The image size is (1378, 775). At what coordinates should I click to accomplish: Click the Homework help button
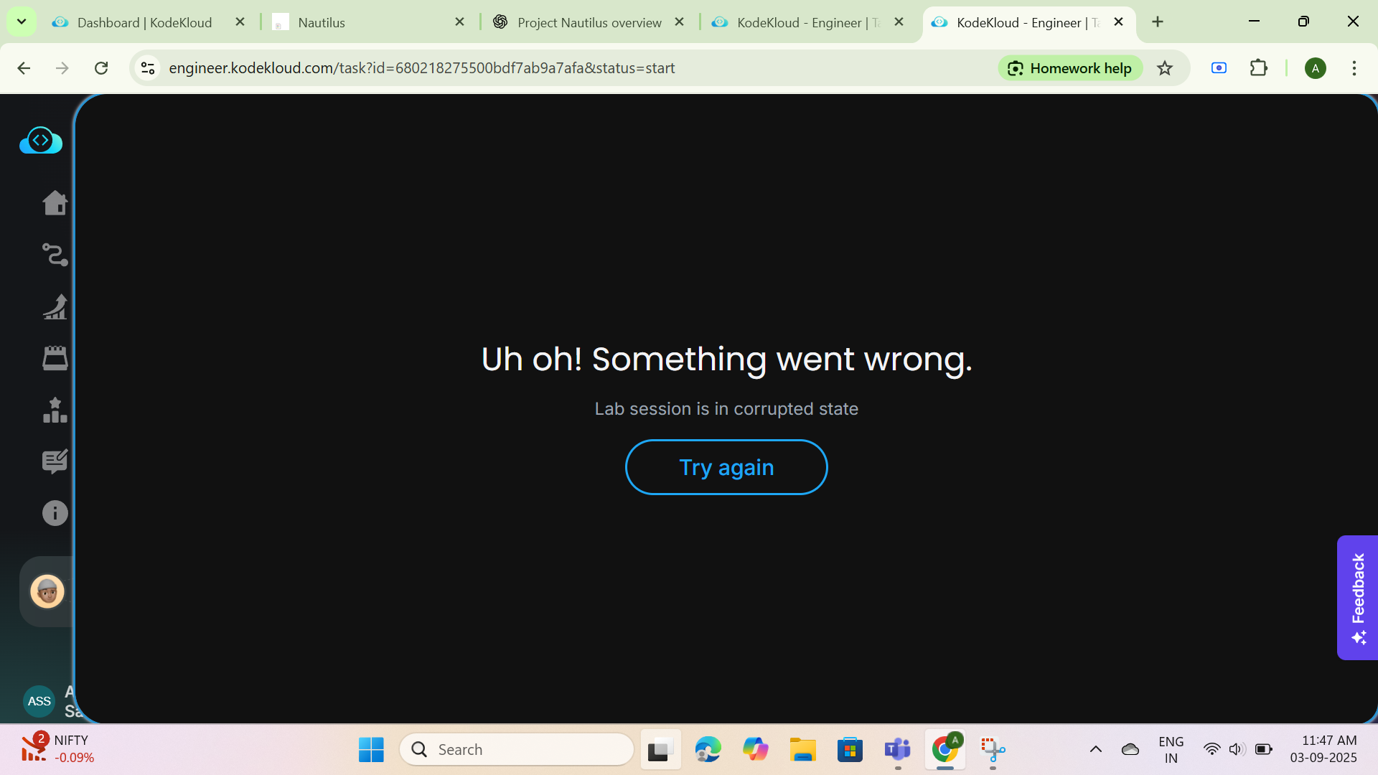click(1070, 68)
